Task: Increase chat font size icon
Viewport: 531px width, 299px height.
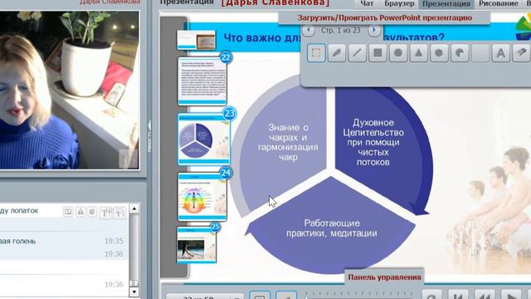Action: coord(106,213)
